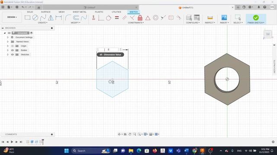The image size is (277, 155).
Task: Select the Sketch Dimension tool
Action: click(58, 18)
